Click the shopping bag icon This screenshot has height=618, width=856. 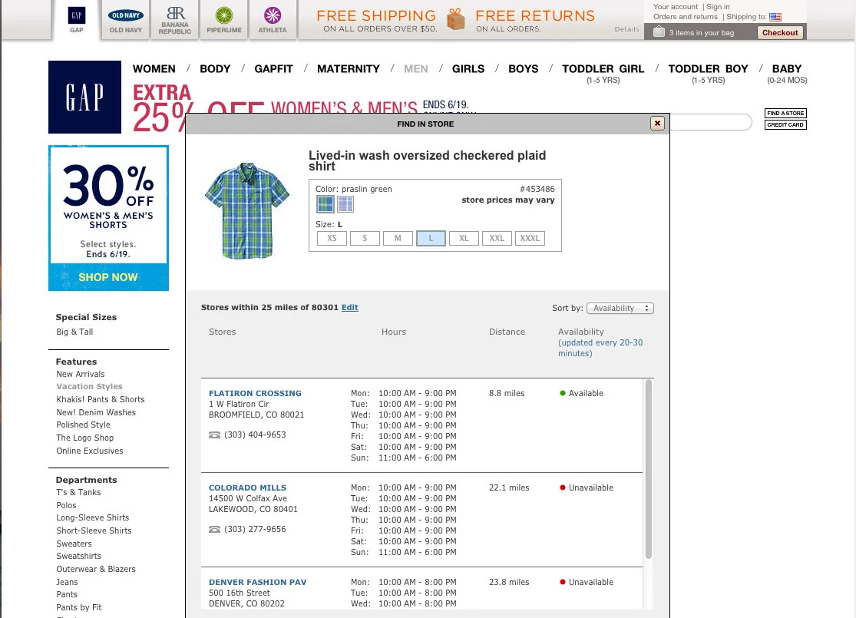pos(659,31)
